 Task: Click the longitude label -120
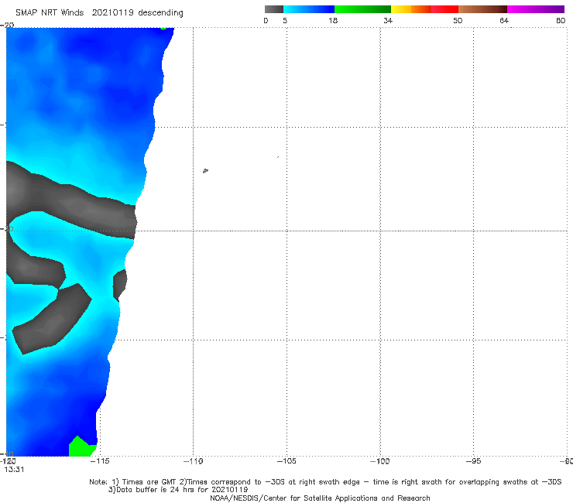click(8, 461)
